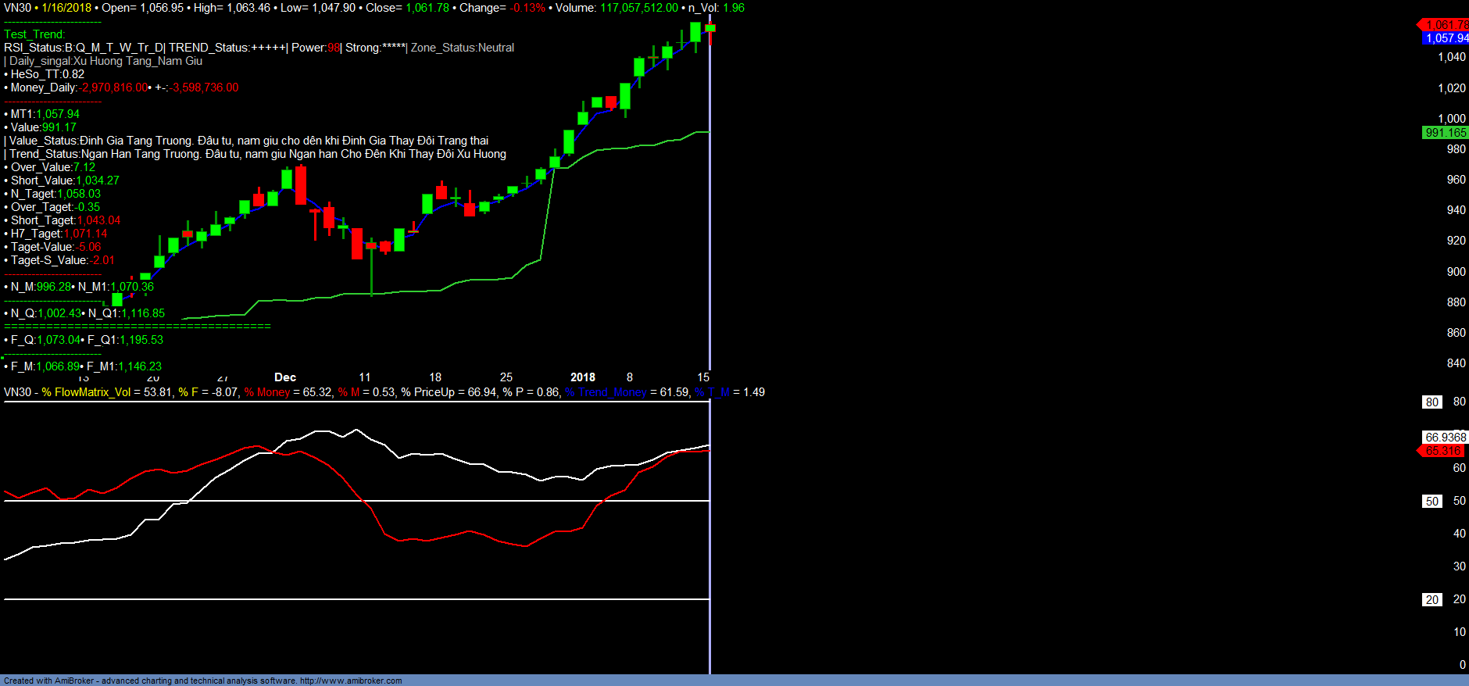The width and height of the screenshot is (1469, 686).
Task: Click the 25 date label on time axis
Action: click(506, 377)
